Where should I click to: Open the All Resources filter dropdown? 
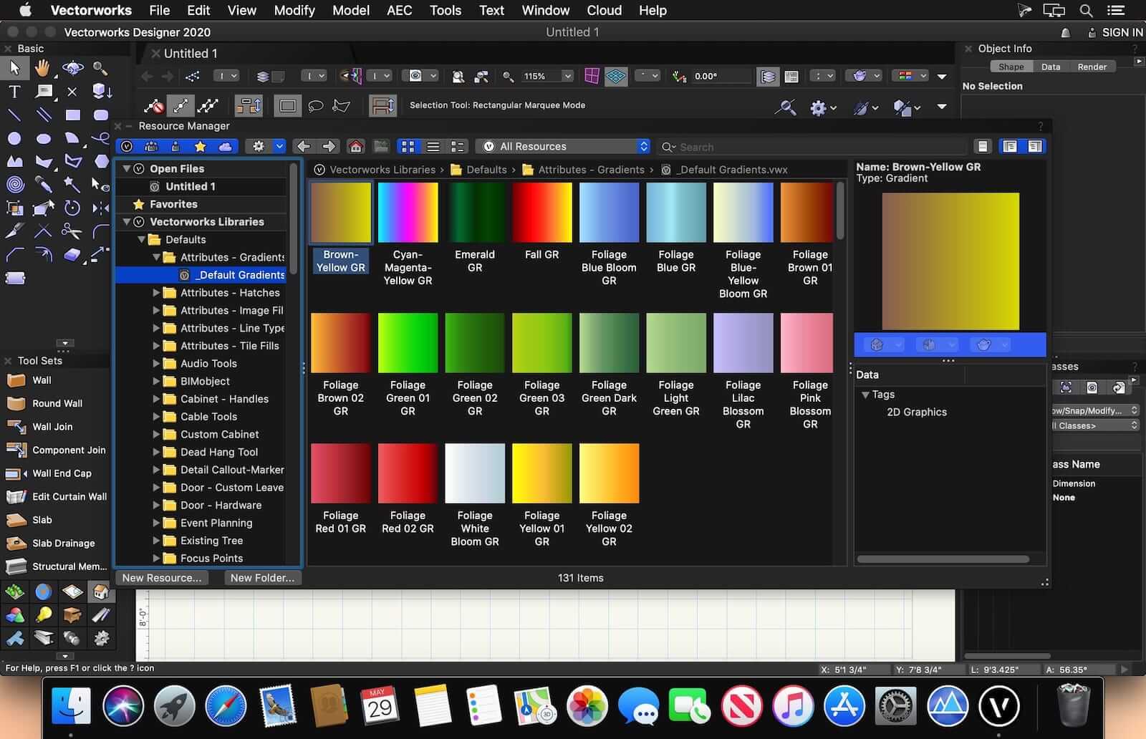[x=563, y=146]
